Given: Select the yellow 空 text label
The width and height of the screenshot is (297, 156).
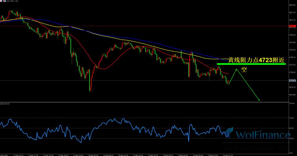Looking at the screenshot, I should click(244, 70).
